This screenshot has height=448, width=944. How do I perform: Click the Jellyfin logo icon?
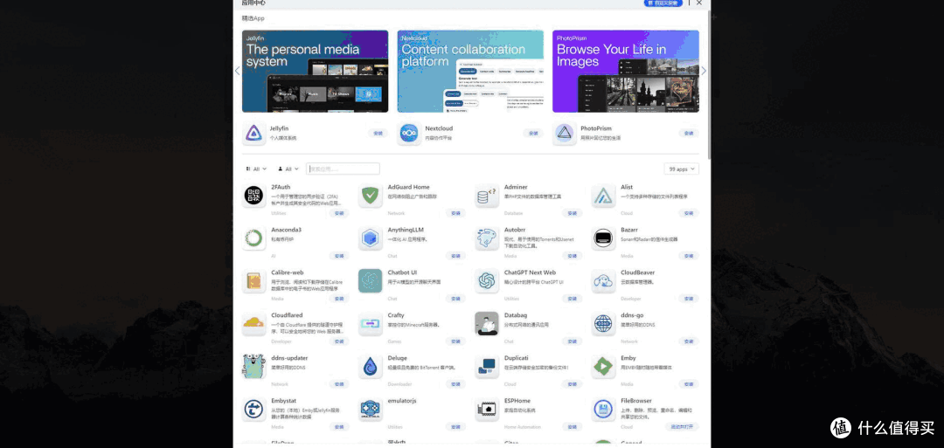[254, 134]
